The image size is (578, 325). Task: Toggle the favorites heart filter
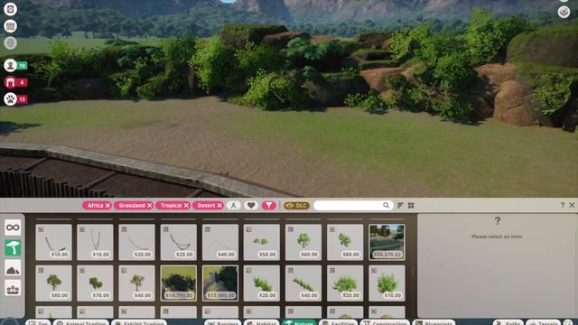pyautogui.click(x=251, y=205)
